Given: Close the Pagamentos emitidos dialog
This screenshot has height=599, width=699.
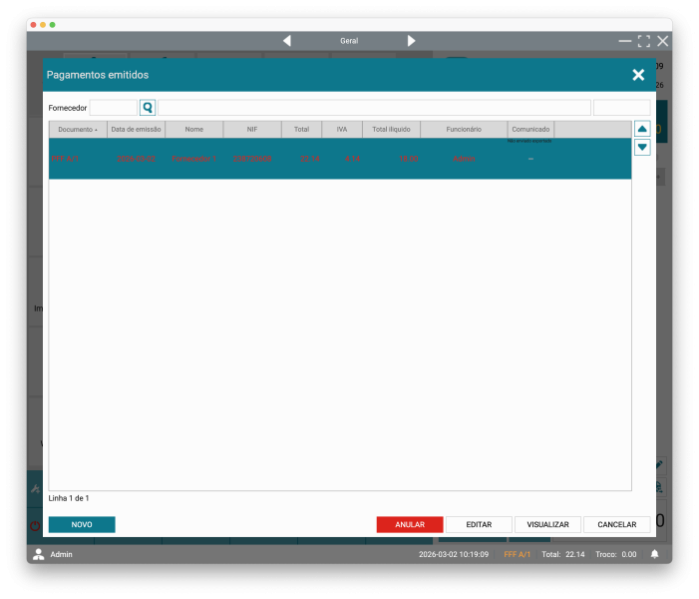Looking at the screenshot, I should click(x=638, y=75).
